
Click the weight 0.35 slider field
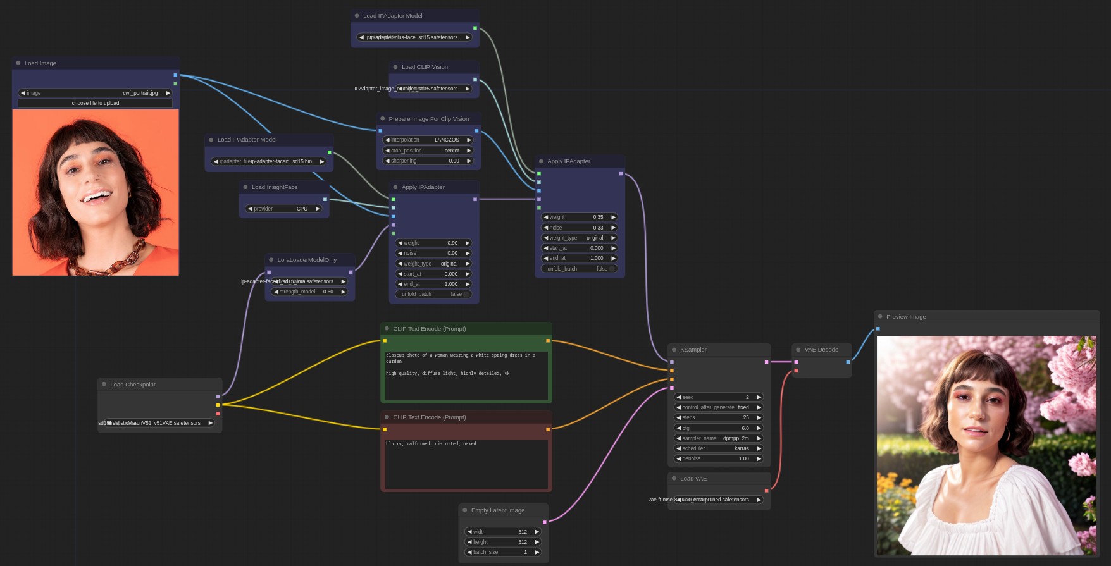pyautogui.click(x=579, y=217)
